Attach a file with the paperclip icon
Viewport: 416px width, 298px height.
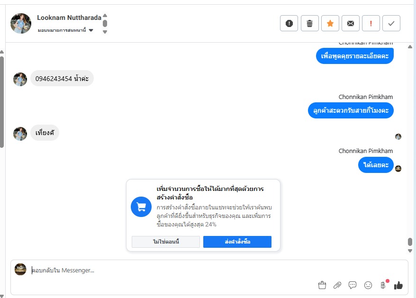click(x=337, y=285)
